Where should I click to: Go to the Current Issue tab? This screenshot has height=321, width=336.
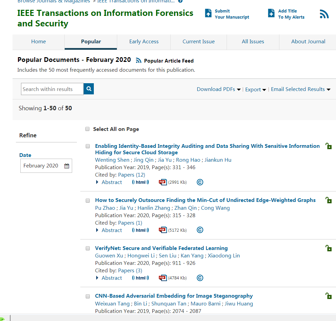pyautogui.click(x=198, y=42)
